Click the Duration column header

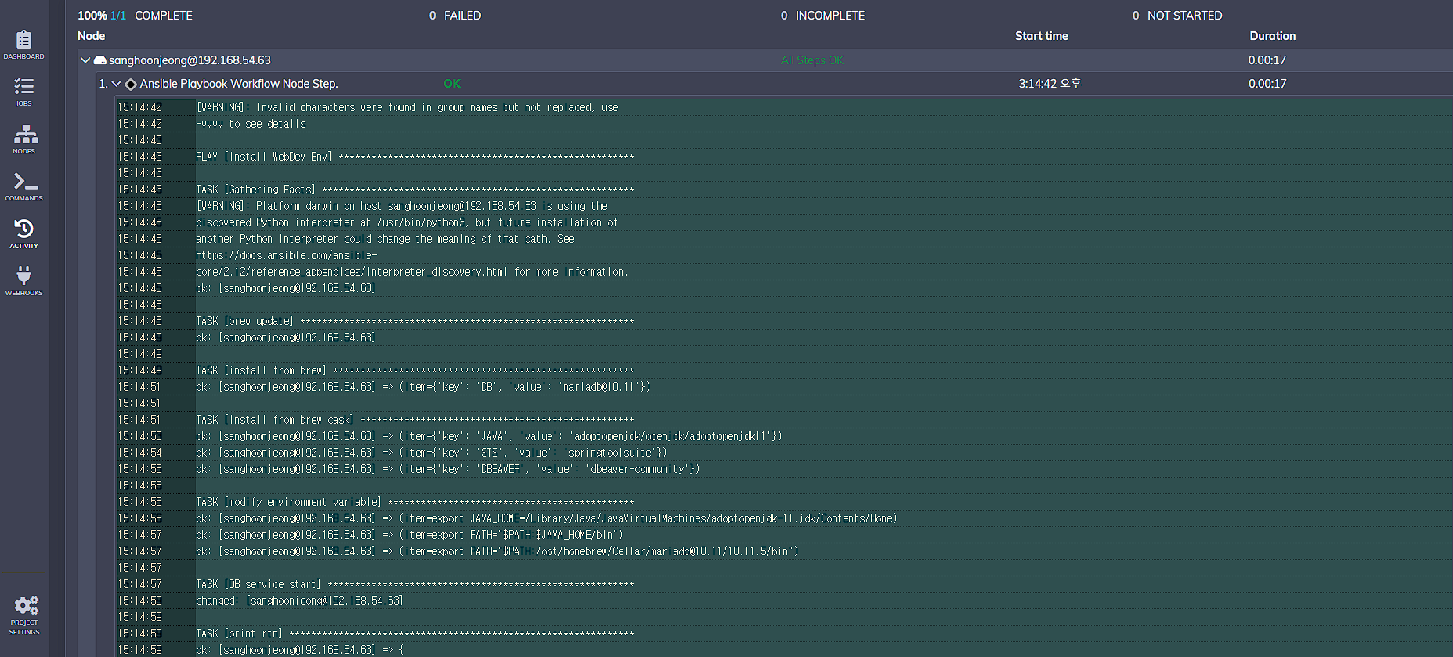[1272, 36]
